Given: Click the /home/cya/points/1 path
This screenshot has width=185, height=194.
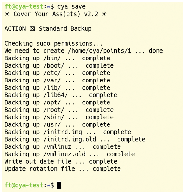Looking at the screenshot, I should [100, 51].
